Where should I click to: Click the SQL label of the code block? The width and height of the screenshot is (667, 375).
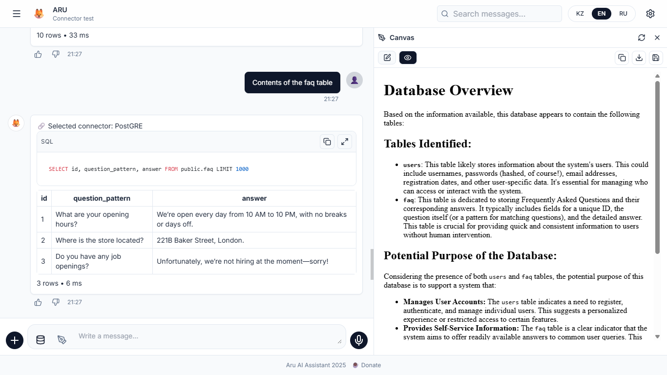pos(47,142)
